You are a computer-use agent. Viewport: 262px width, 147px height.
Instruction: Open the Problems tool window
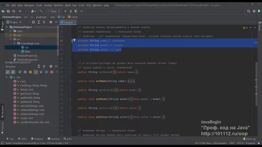coord(37,139)
